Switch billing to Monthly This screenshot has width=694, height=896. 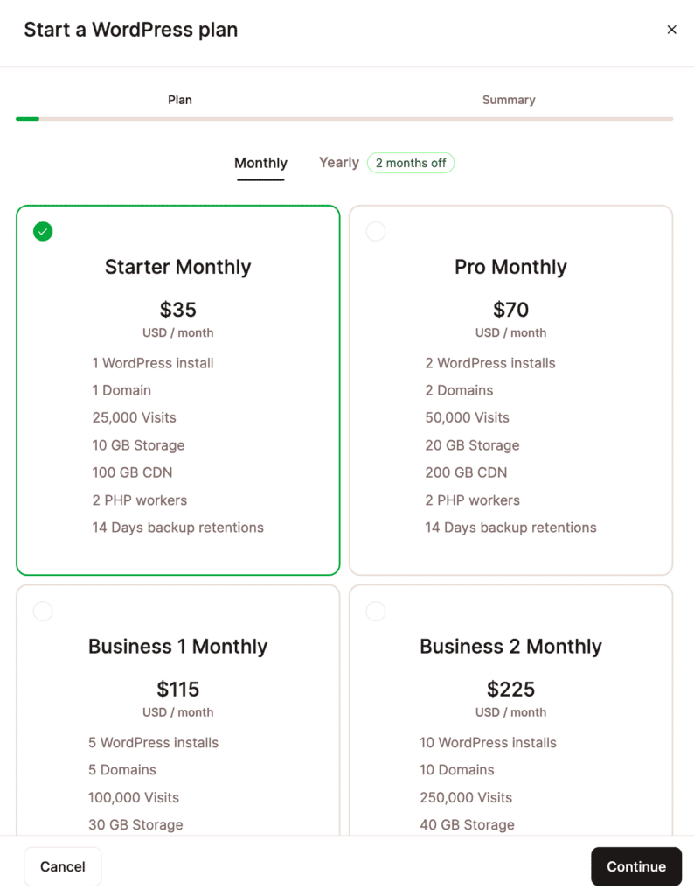point(260,163)
